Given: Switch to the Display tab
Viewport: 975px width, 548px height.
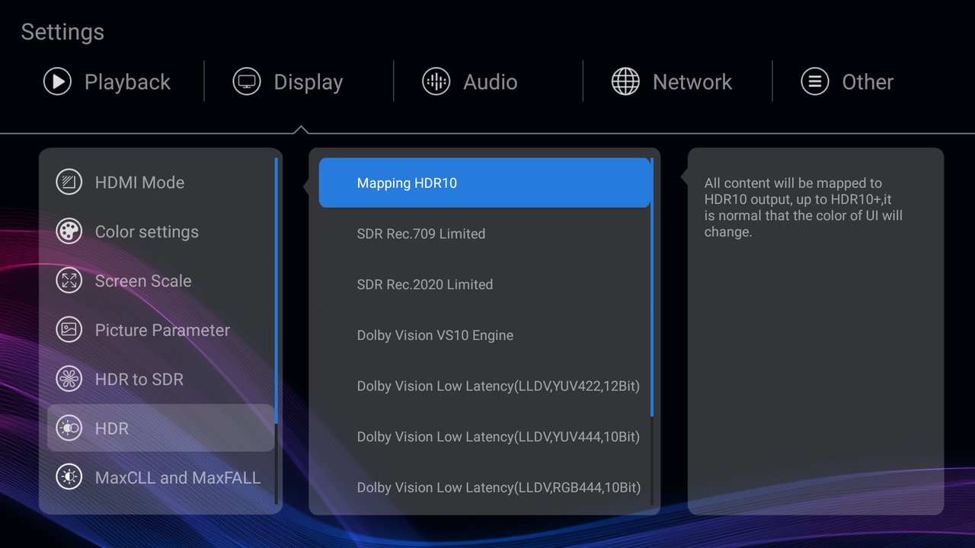Looking at the screenshot, I should (288, 81).
